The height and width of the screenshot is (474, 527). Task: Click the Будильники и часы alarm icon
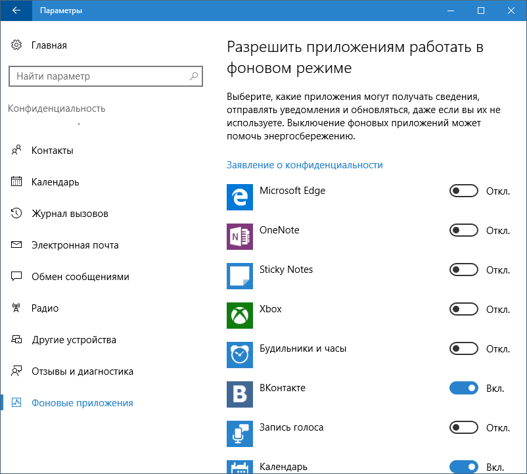click(240, 355)
